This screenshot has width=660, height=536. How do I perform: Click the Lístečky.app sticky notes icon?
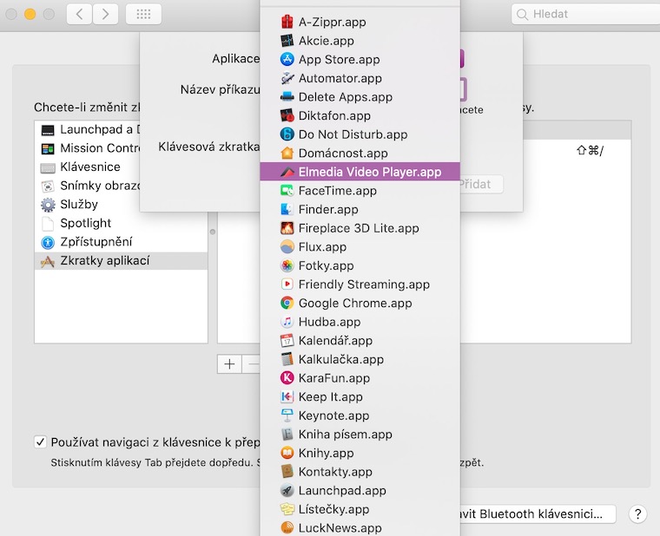[x=287, y=509]
